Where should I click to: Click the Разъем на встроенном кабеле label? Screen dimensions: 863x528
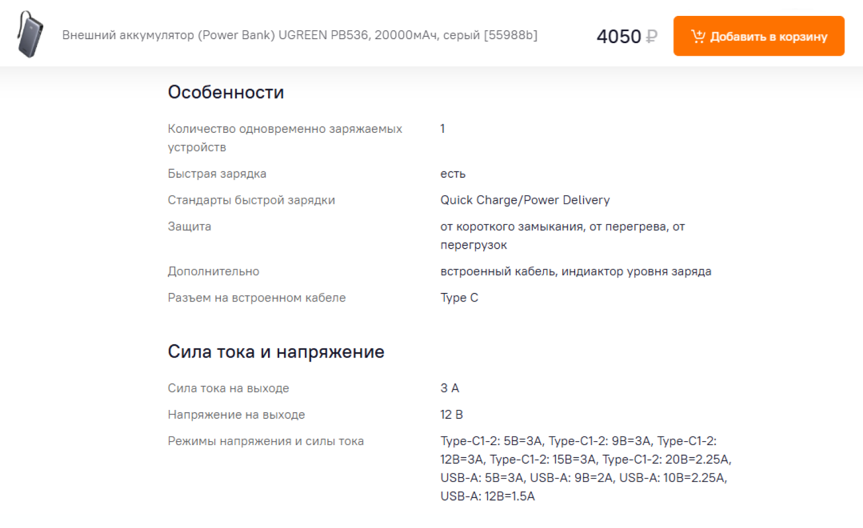point(257,297)
